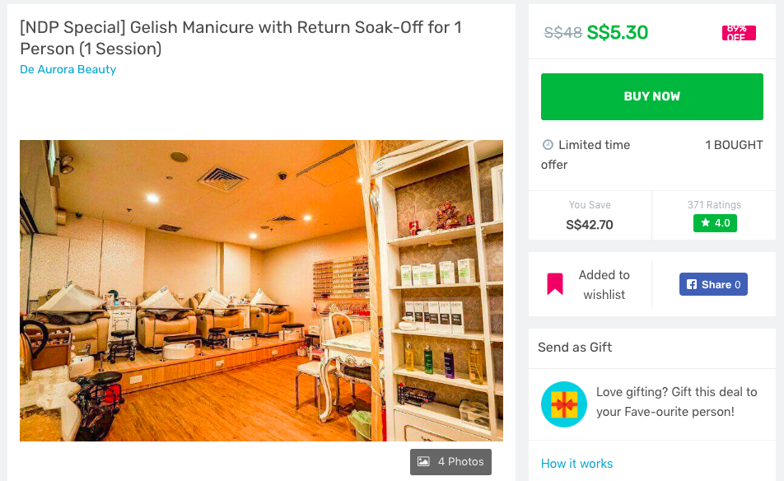The image size is (784, 481).
Task: Share this deal on Facebook
Action: point(713,285)
